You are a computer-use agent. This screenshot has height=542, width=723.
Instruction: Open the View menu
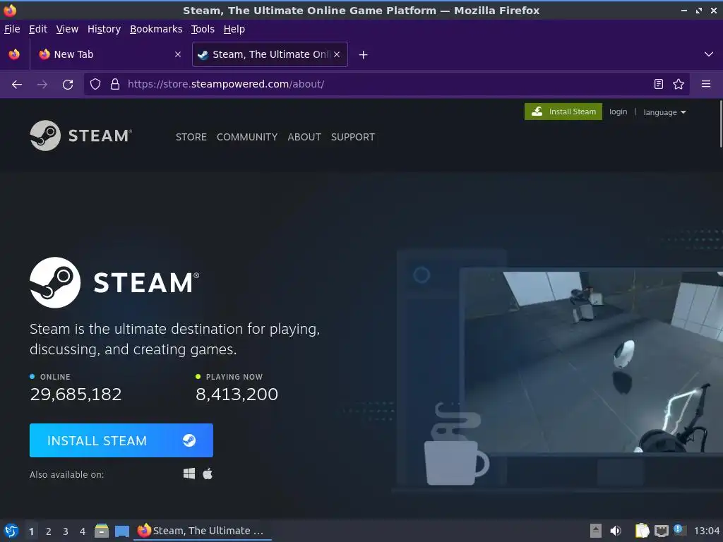[x=67, y=29]
